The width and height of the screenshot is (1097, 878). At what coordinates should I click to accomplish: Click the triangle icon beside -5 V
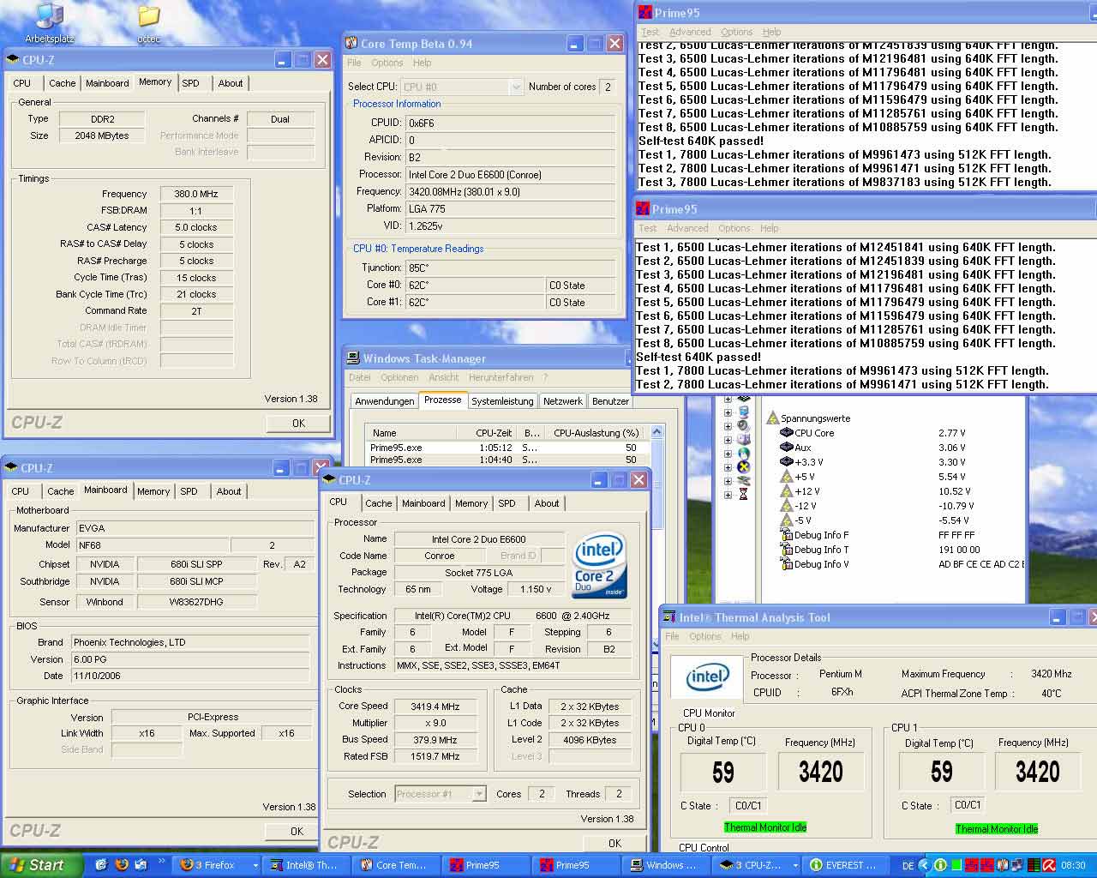786,520
